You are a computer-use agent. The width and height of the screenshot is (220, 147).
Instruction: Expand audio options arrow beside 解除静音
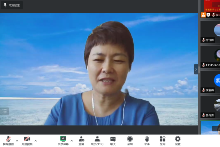(17, 140)
